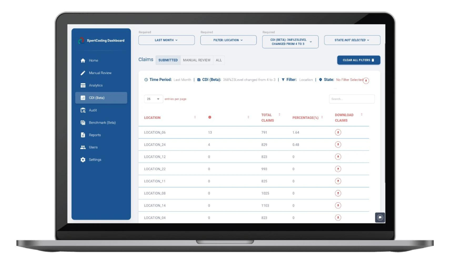The image size is (450, 269).
Task: Open Users in the sidebar
Action: [x=101, y=147]
